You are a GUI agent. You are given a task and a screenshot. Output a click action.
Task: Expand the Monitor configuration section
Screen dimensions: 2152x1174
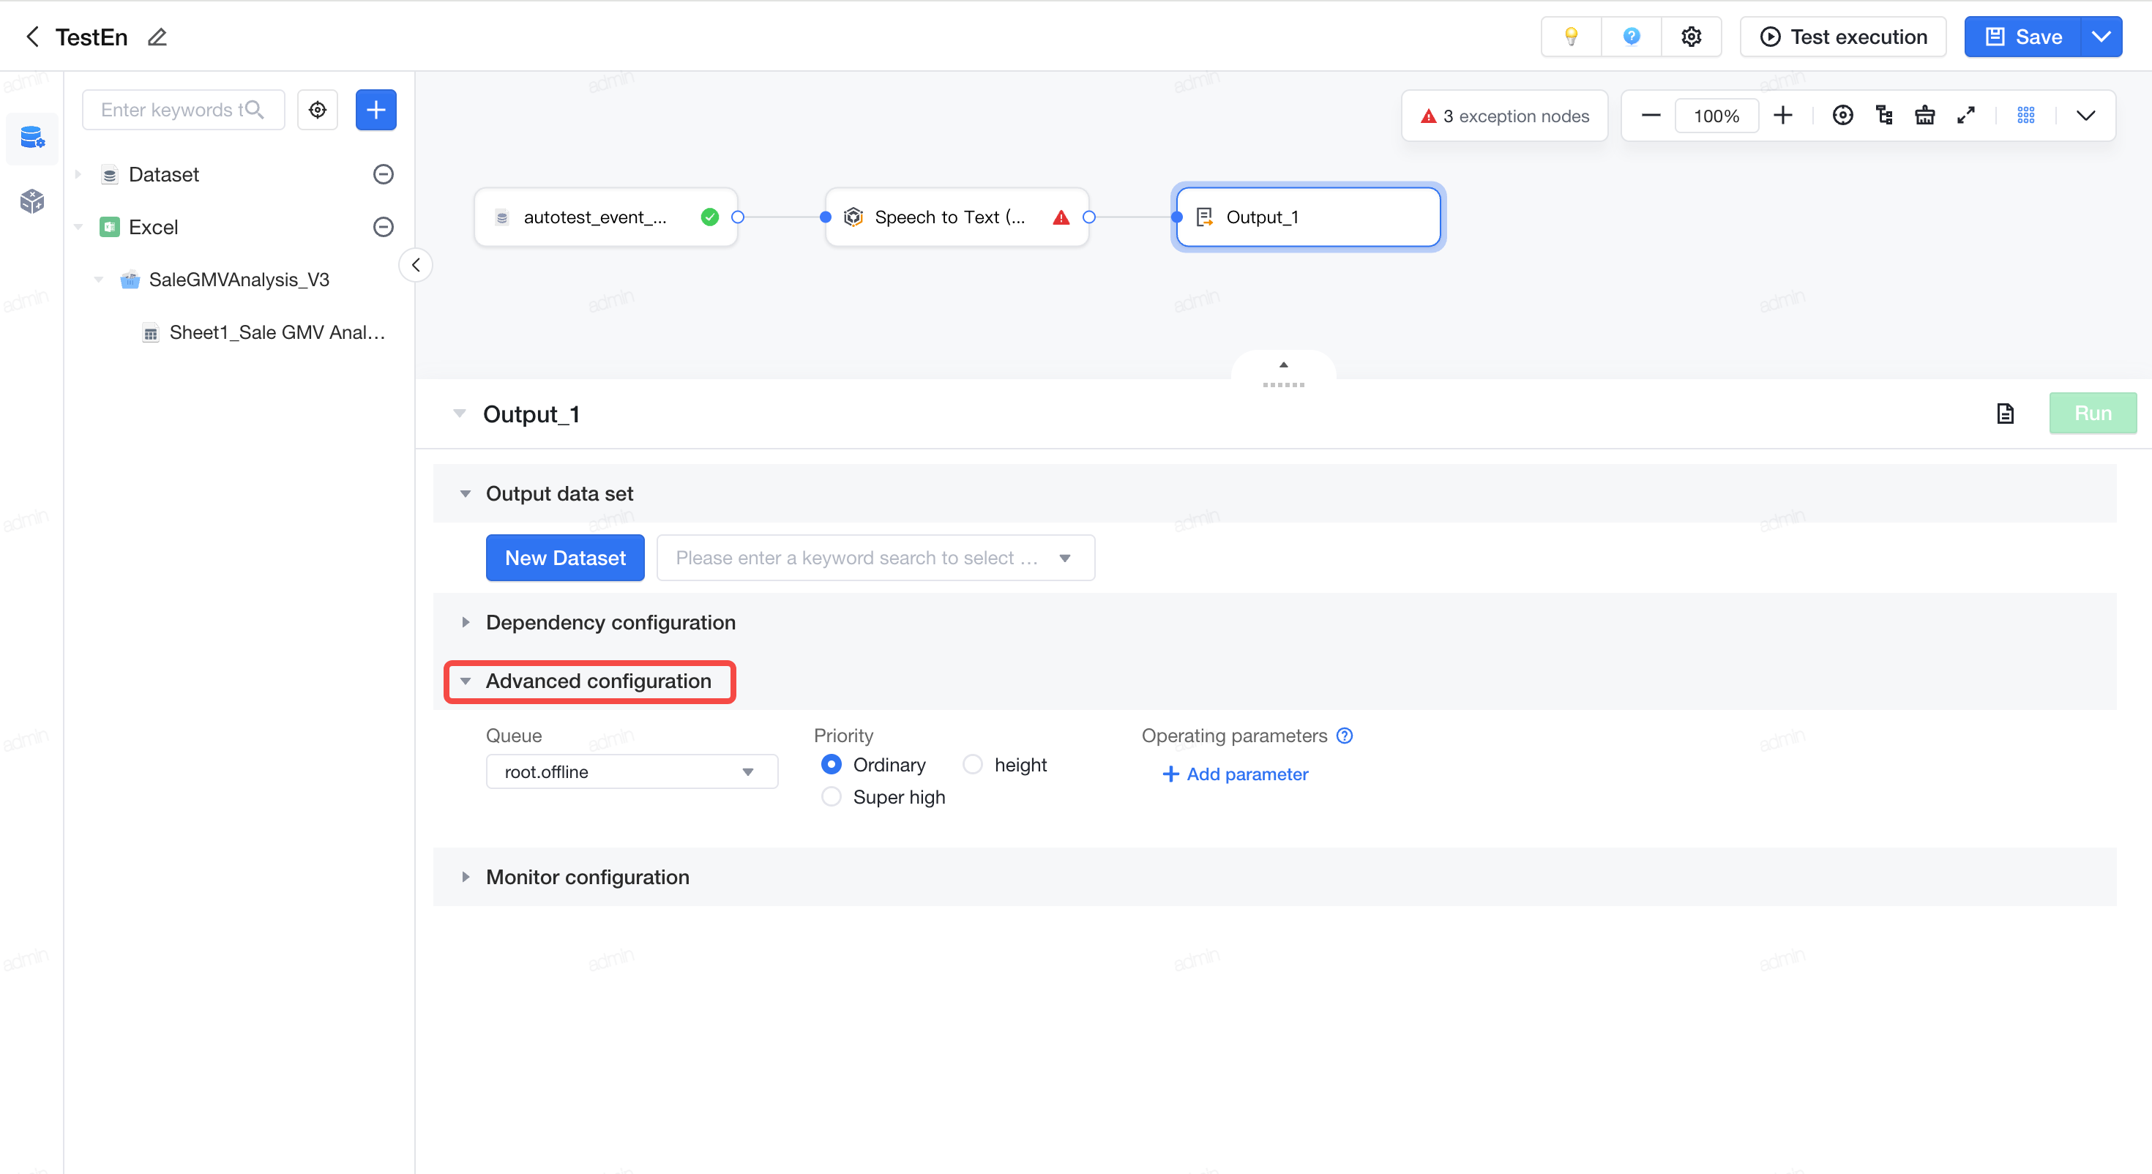[x=587, y=877]
